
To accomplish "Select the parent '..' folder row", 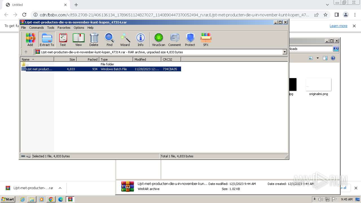I will point(101,64).
